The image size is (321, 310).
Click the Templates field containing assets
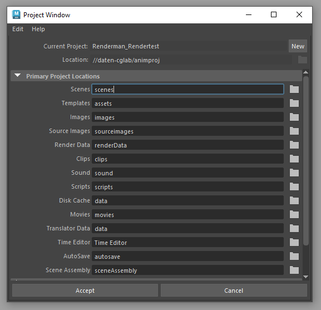point(187,103)
